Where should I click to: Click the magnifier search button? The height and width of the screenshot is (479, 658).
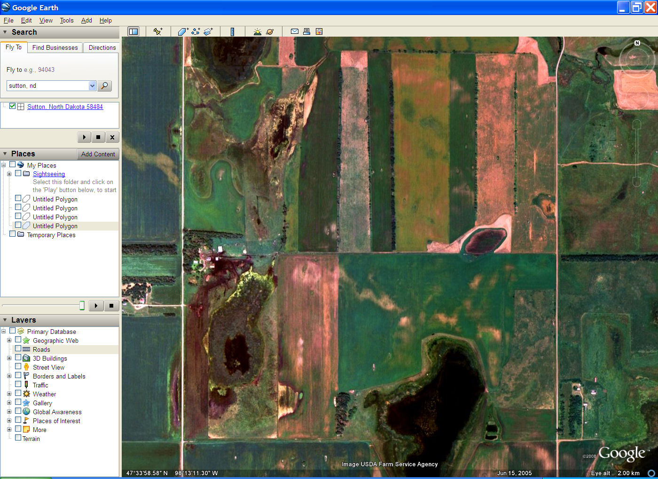point(105,85)
